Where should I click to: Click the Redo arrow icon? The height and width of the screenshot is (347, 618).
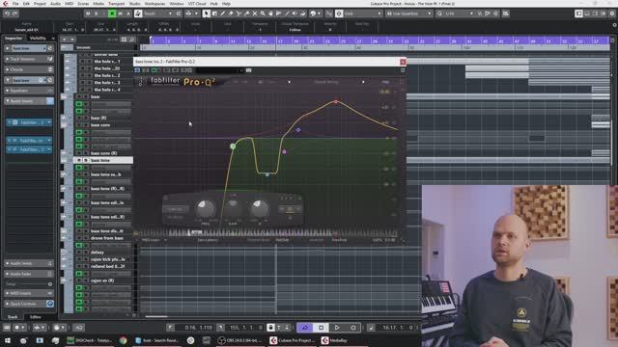pyautogui.click(x=15, y=13)
